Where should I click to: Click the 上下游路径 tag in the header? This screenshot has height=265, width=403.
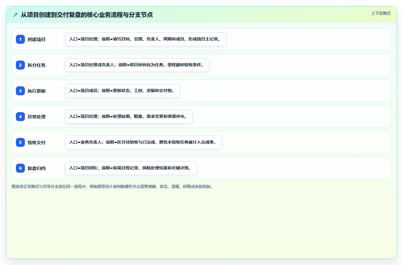pos(381,13)
